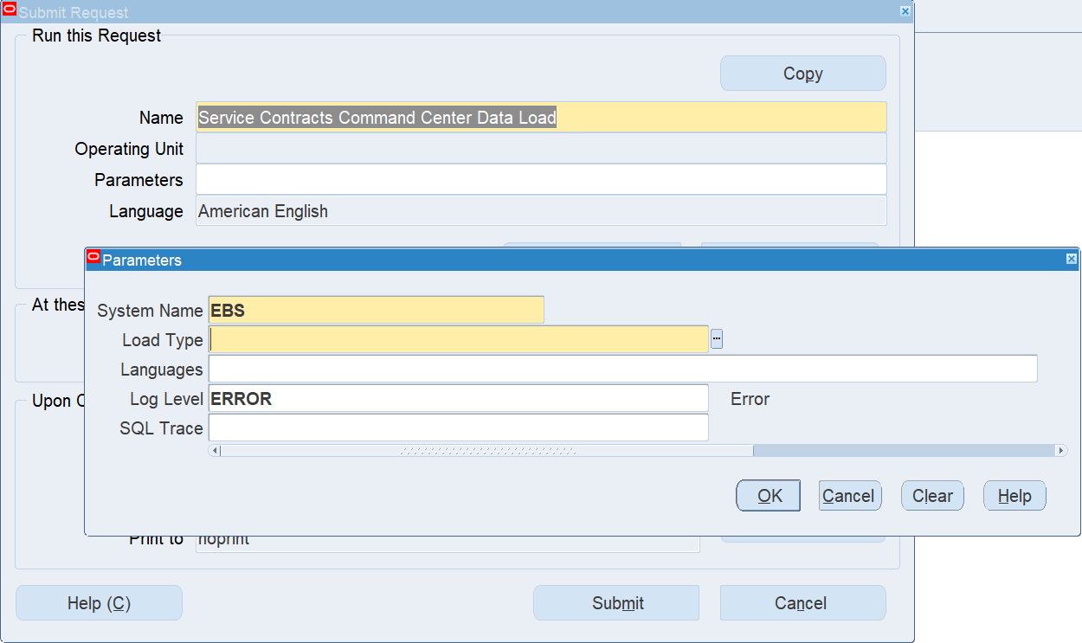Viewport: 1082px width, 643px height.
Task: Select the Log Level field
Action: click(459, 398)
